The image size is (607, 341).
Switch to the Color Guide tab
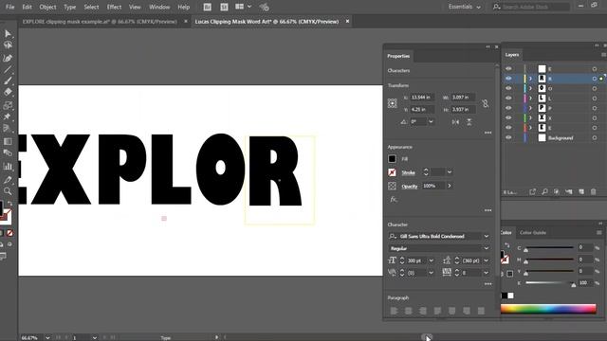pyautogui.click(x=533, y=233)
